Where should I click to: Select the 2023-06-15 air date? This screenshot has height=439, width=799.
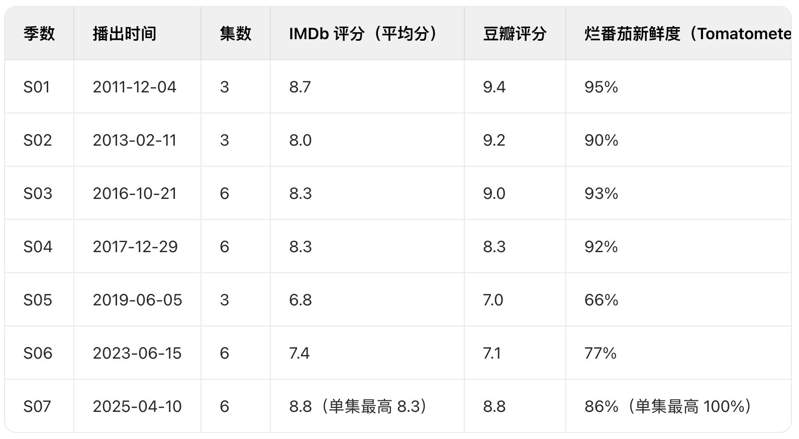point(137,353)
